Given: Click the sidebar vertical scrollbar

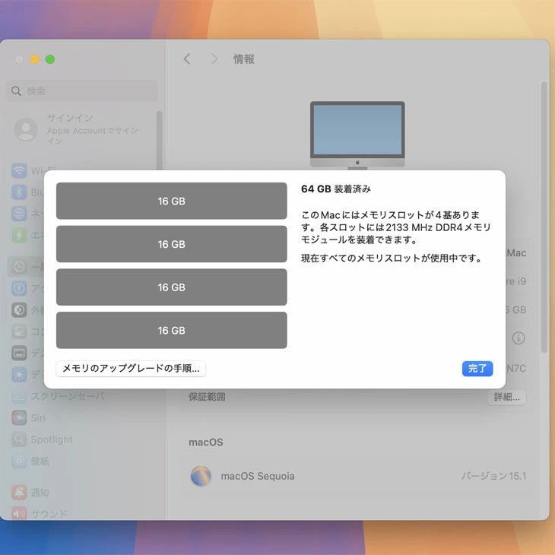Looking at the screenshot, I should pos(160,141).
